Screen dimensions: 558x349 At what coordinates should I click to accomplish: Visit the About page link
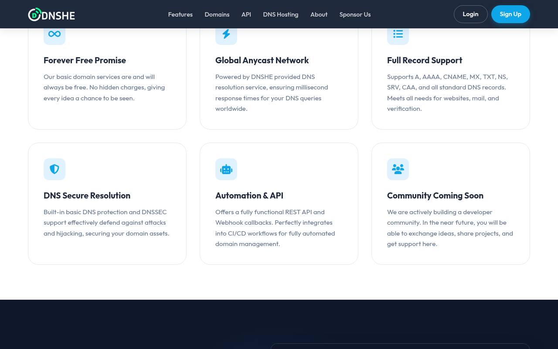[x=319, y=14]
